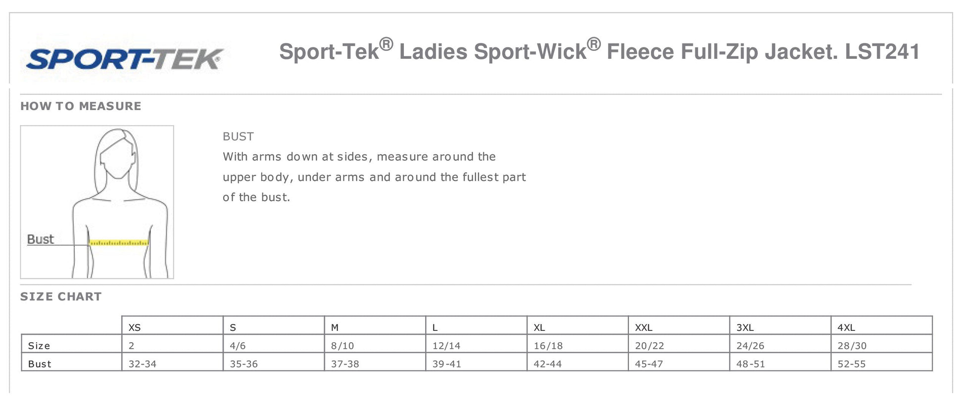
Task: Select the M column header
Action: (x=335, y=327)
